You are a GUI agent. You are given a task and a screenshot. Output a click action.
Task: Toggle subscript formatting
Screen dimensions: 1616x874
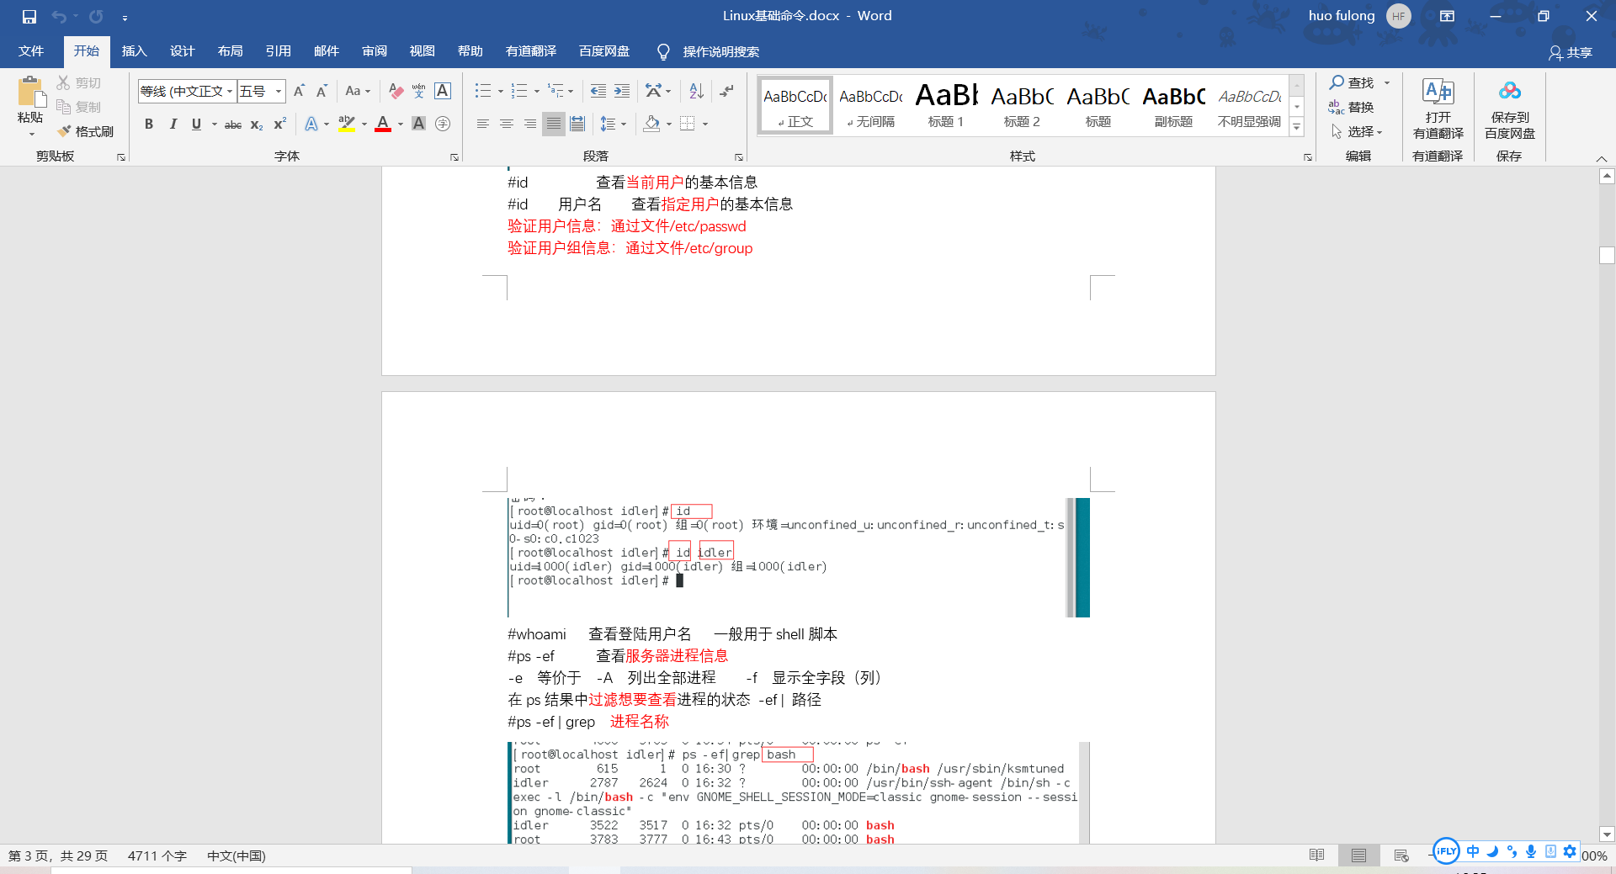257,124
